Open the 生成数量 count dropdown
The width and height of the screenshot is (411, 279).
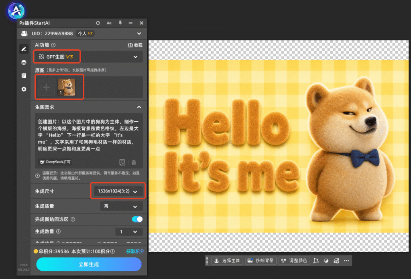pos(129,232)
